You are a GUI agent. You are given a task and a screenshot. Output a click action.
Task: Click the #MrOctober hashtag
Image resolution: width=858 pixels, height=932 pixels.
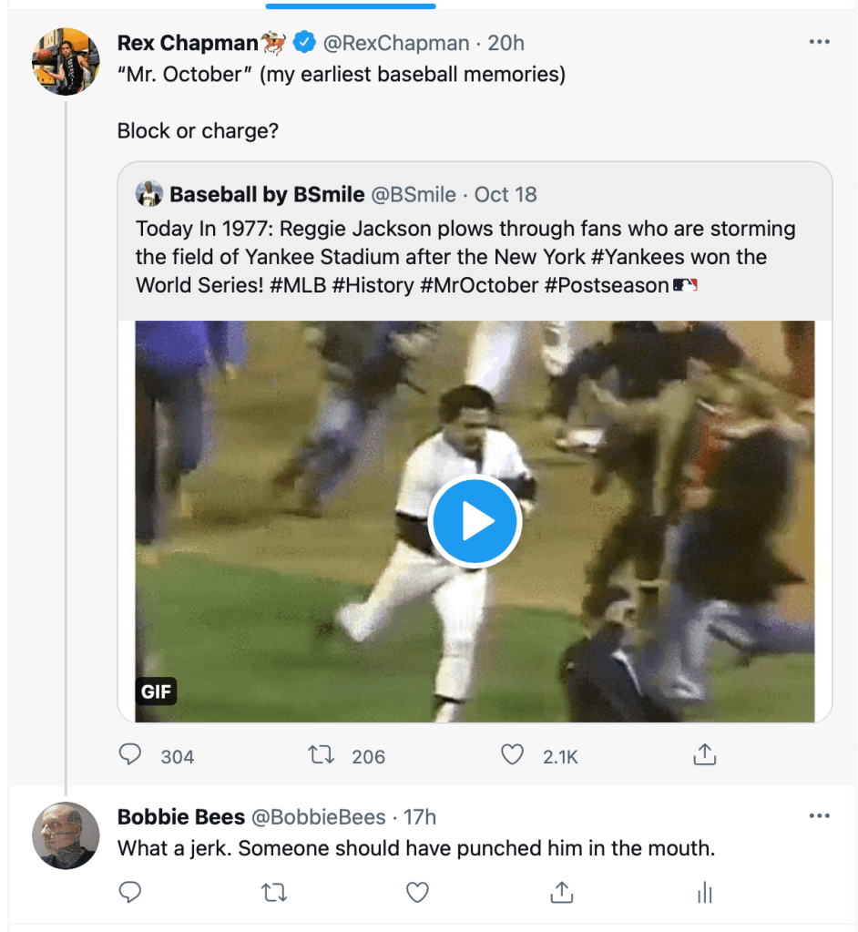479,285
